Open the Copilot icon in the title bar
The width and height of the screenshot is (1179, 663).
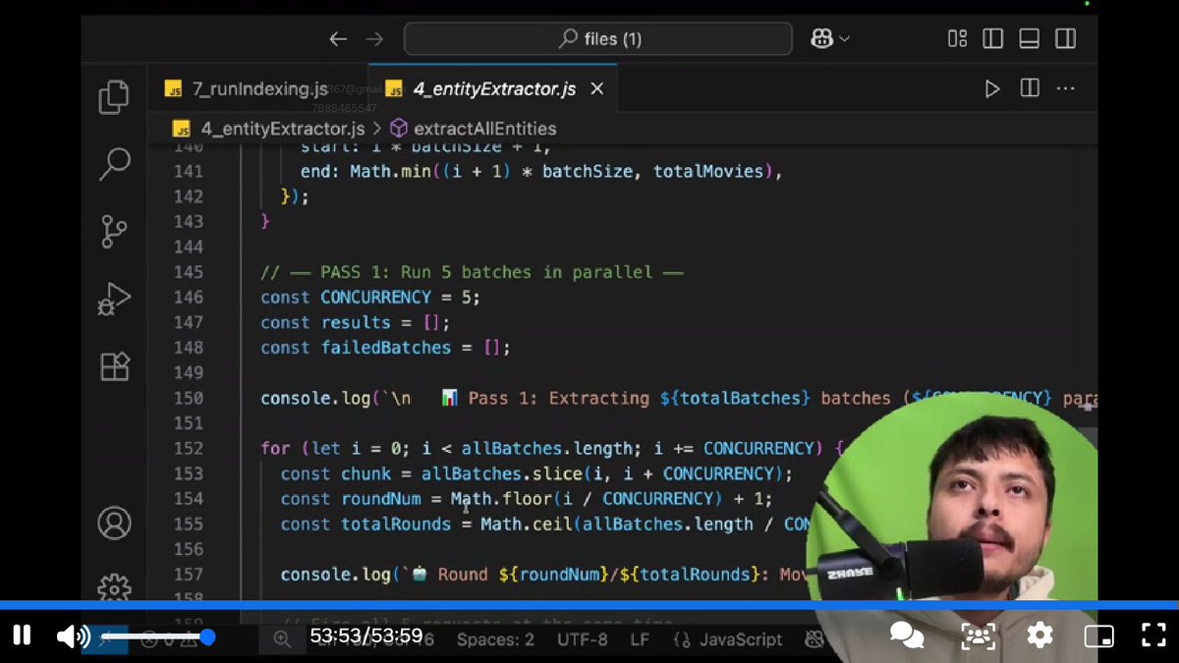point(820,39)
